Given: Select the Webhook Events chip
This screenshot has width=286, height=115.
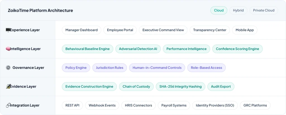Looking at the screenshot, I should [x=102, y=105].
